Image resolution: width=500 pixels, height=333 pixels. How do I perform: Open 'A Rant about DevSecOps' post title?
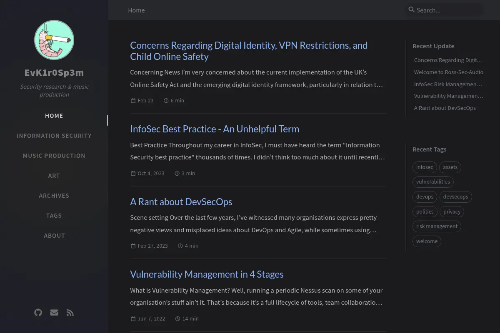click(x=181, y=202)
